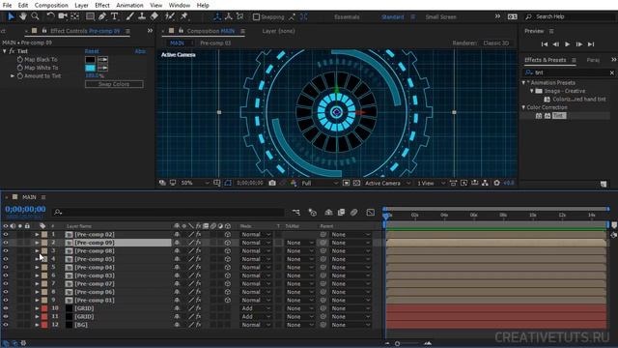The image size is (618, 348).
Task: Open resolution Full dropdown
Action: click(x=320, y=183)
